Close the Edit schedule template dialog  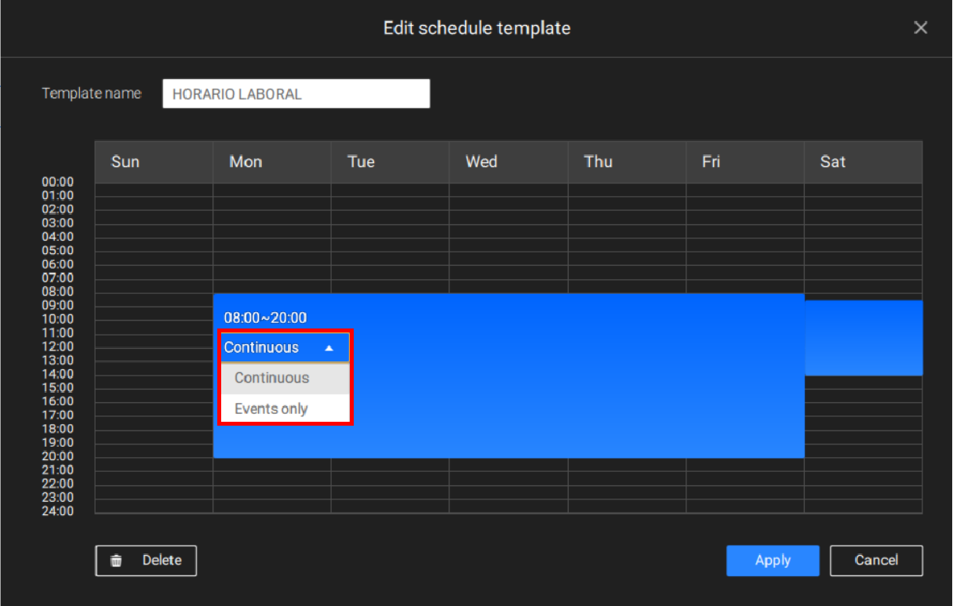921,28
